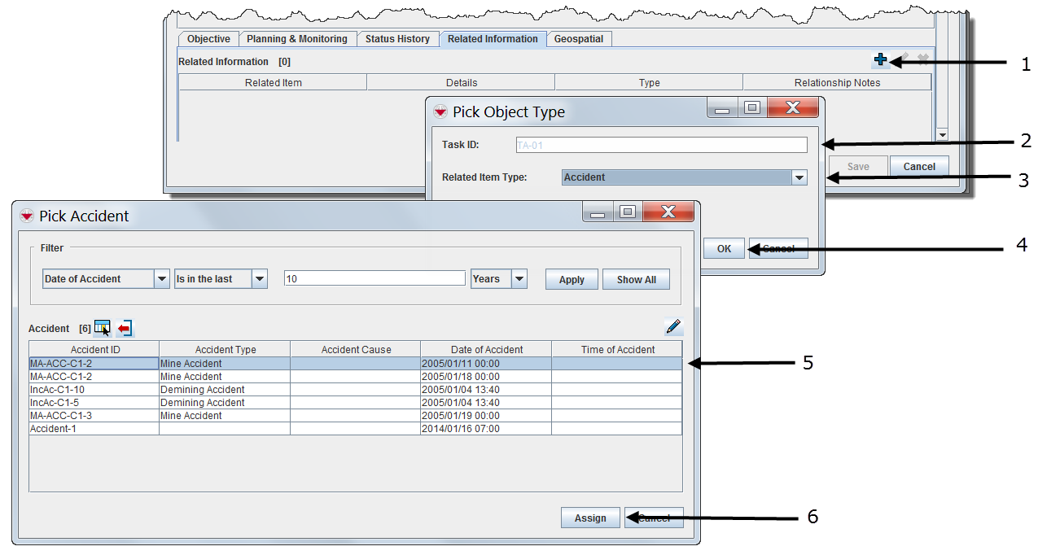Click the Pick Object Type window logo icon

point(440,111)
